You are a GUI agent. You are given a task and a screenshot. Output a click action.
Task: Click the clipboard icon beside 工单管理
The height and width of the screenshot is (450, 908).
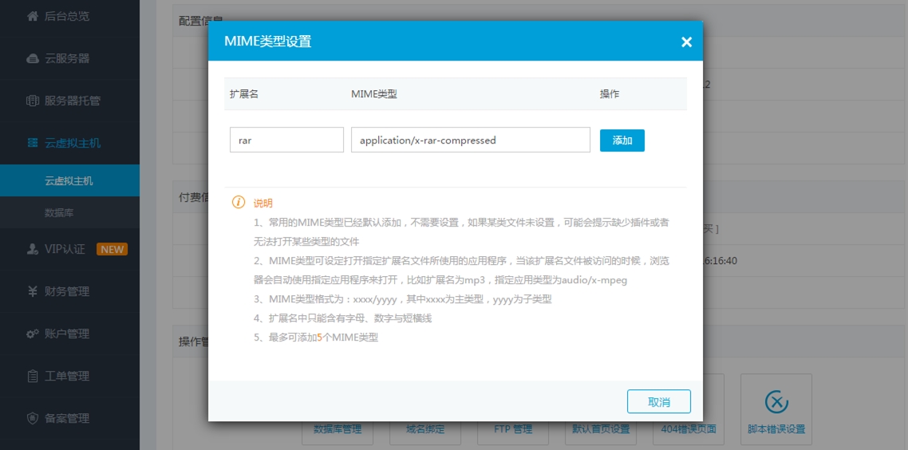33,376
